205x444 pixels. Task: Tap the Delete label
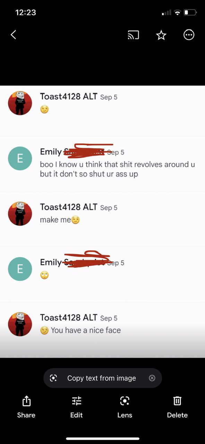pos(177,415)
